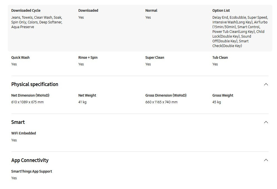Click the 610 x 1089 x 675 mm value

(x=28, y=102)
